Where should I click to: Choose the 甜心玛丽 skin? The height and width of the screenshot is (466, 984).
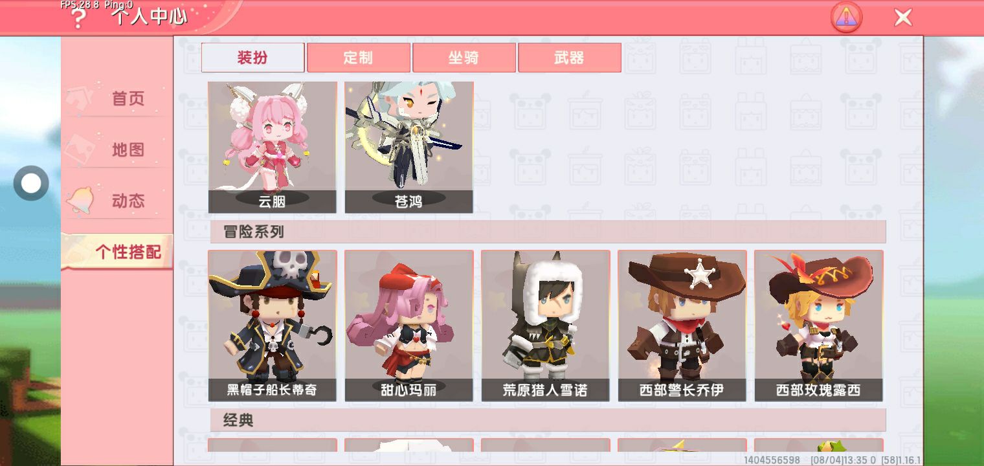409,326
